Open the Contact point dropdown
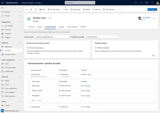The width and height of the screenshot is (160, 113). click(51, 37)
